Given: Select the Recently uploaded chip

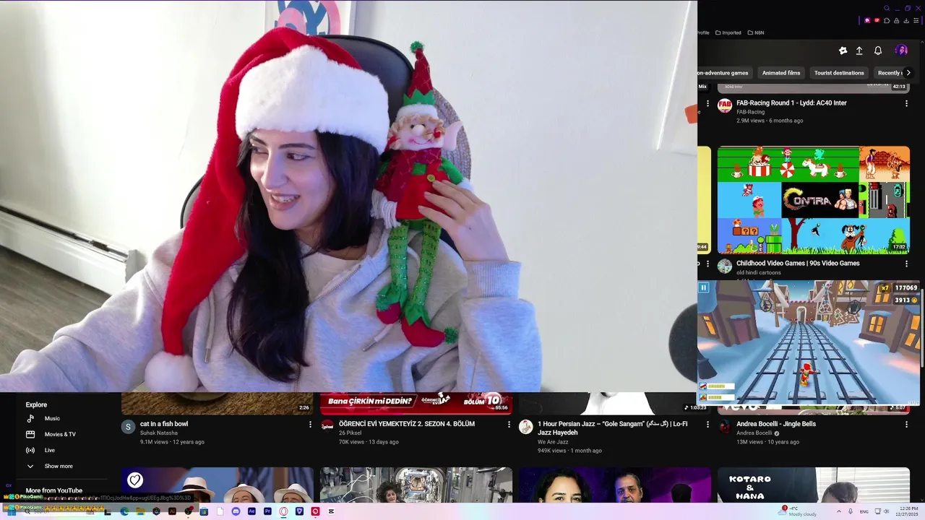Looking at the screenshot, I should 889,73.
